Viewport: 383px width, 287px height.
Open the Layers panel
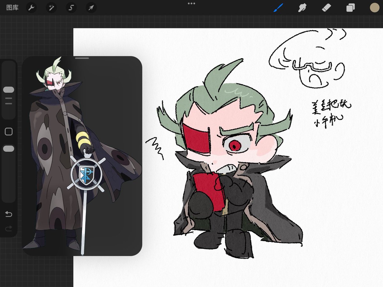351,8
